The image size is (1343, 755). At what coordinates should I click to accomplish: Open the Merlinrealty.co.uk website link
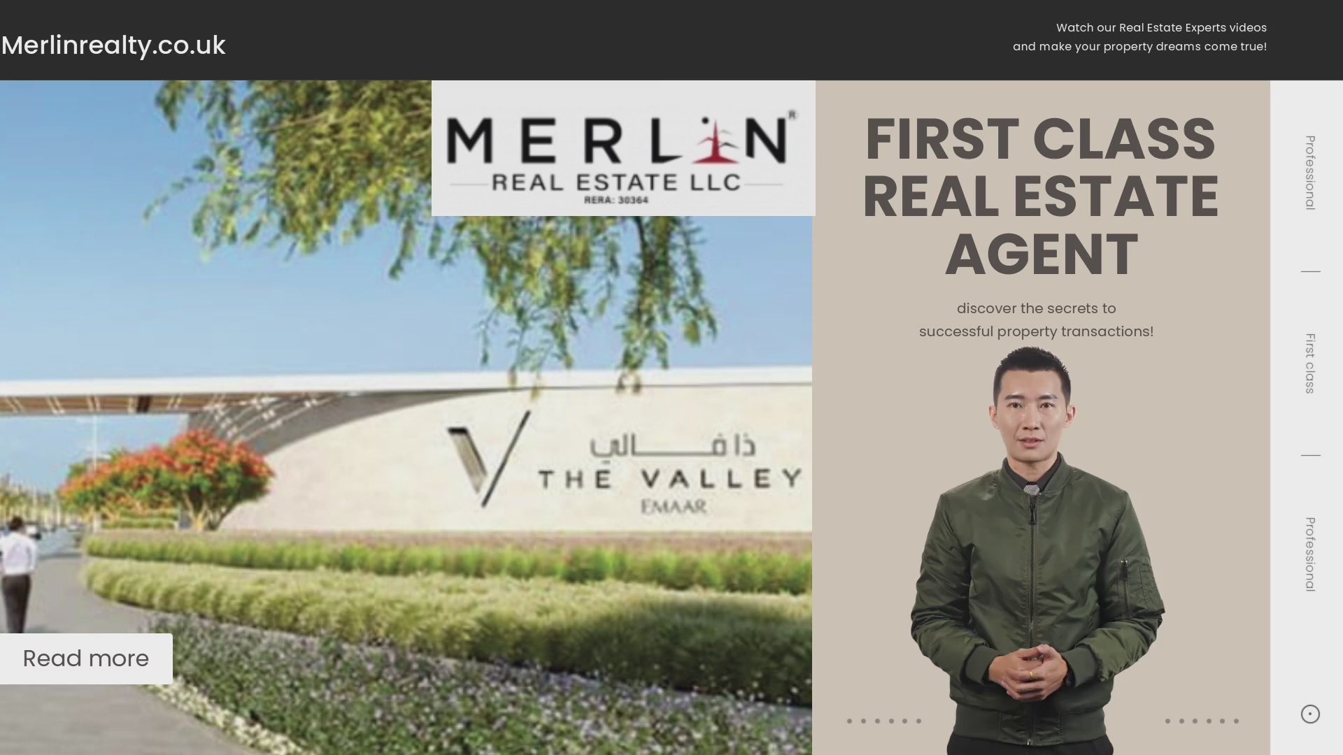tap(113, 45)
